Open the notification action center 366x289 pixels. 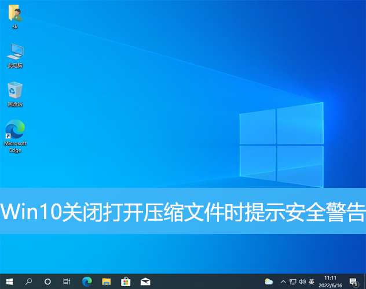(353, 281)
